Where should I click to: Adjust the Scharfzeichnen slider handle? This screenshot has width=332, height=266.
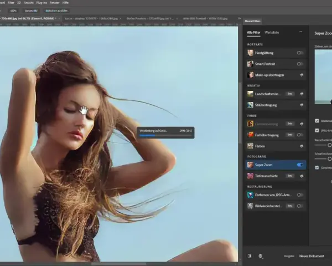click(329, 158)
